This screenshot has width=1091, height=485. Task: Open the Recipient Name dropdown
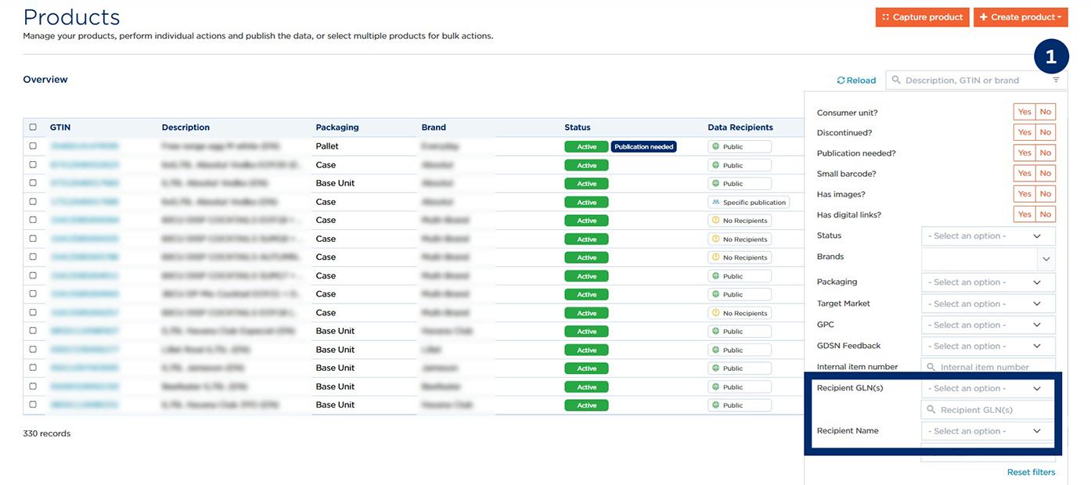click(x=988, y=431)
